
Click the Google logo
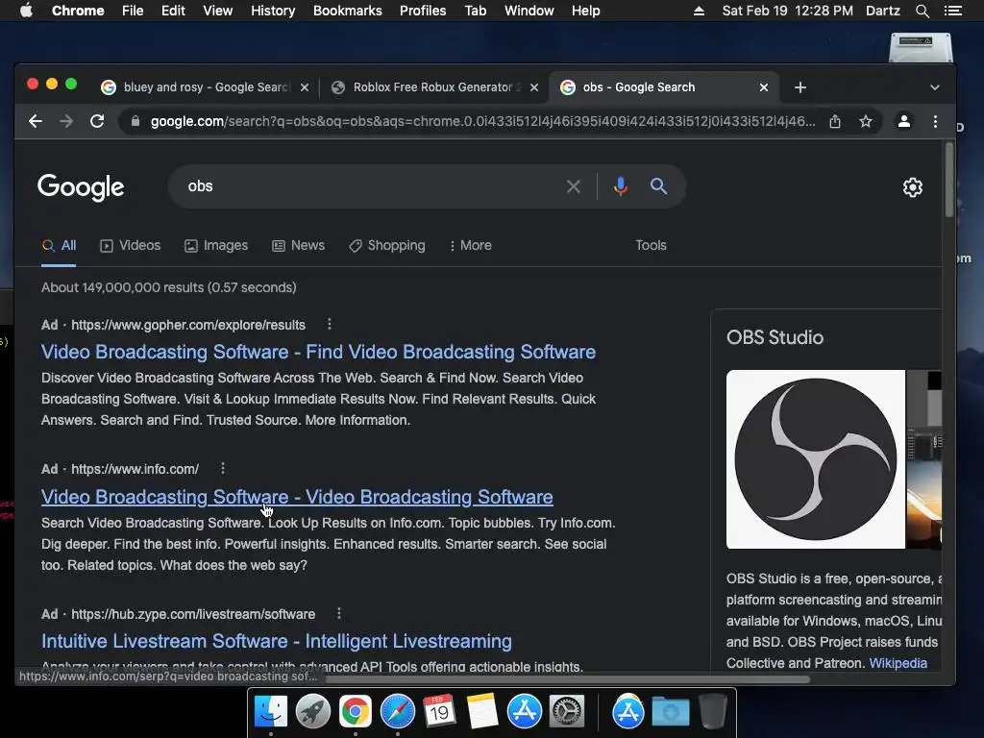pos(81,187)
